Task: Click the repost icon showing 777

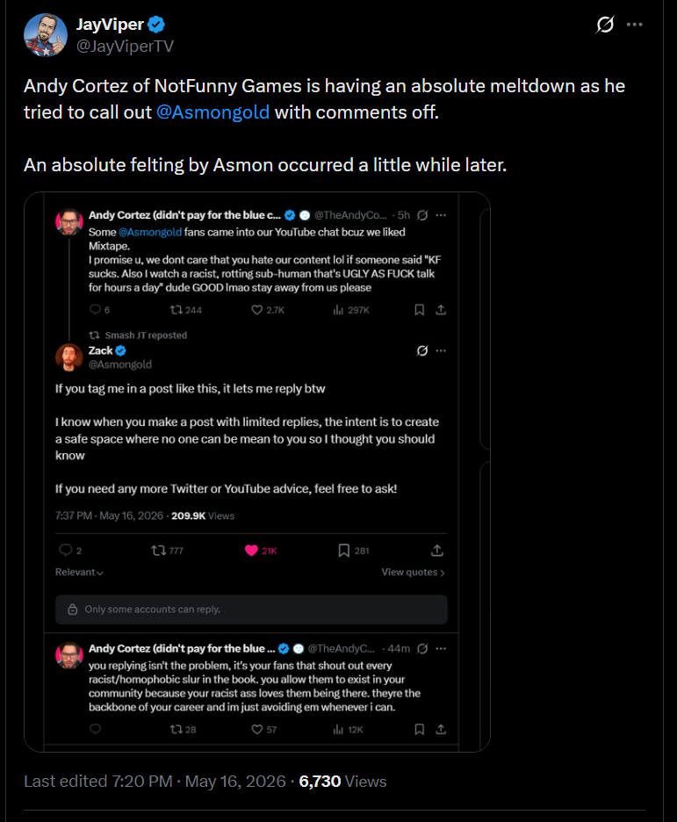Action: coord(158,551)
